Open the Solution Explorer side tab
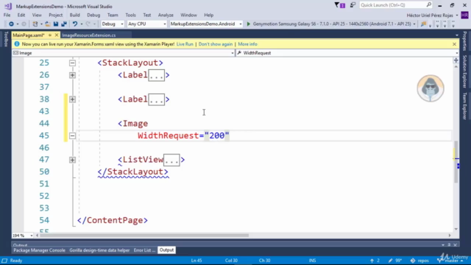This screenshot has width=471, height=265. [464, 71]
